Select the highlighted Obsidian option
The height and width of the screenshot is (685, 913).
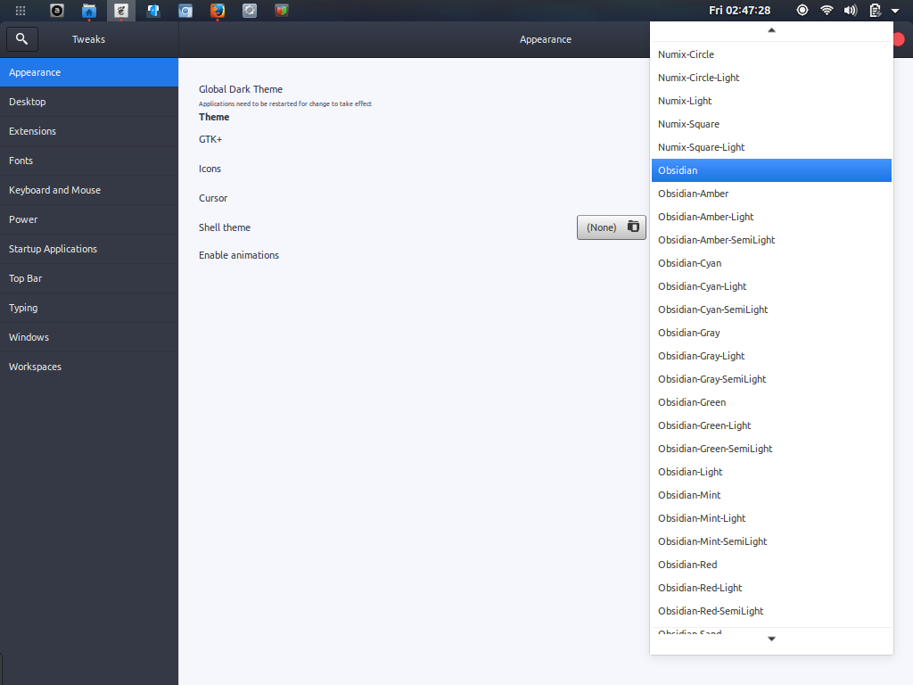point(771,170)
